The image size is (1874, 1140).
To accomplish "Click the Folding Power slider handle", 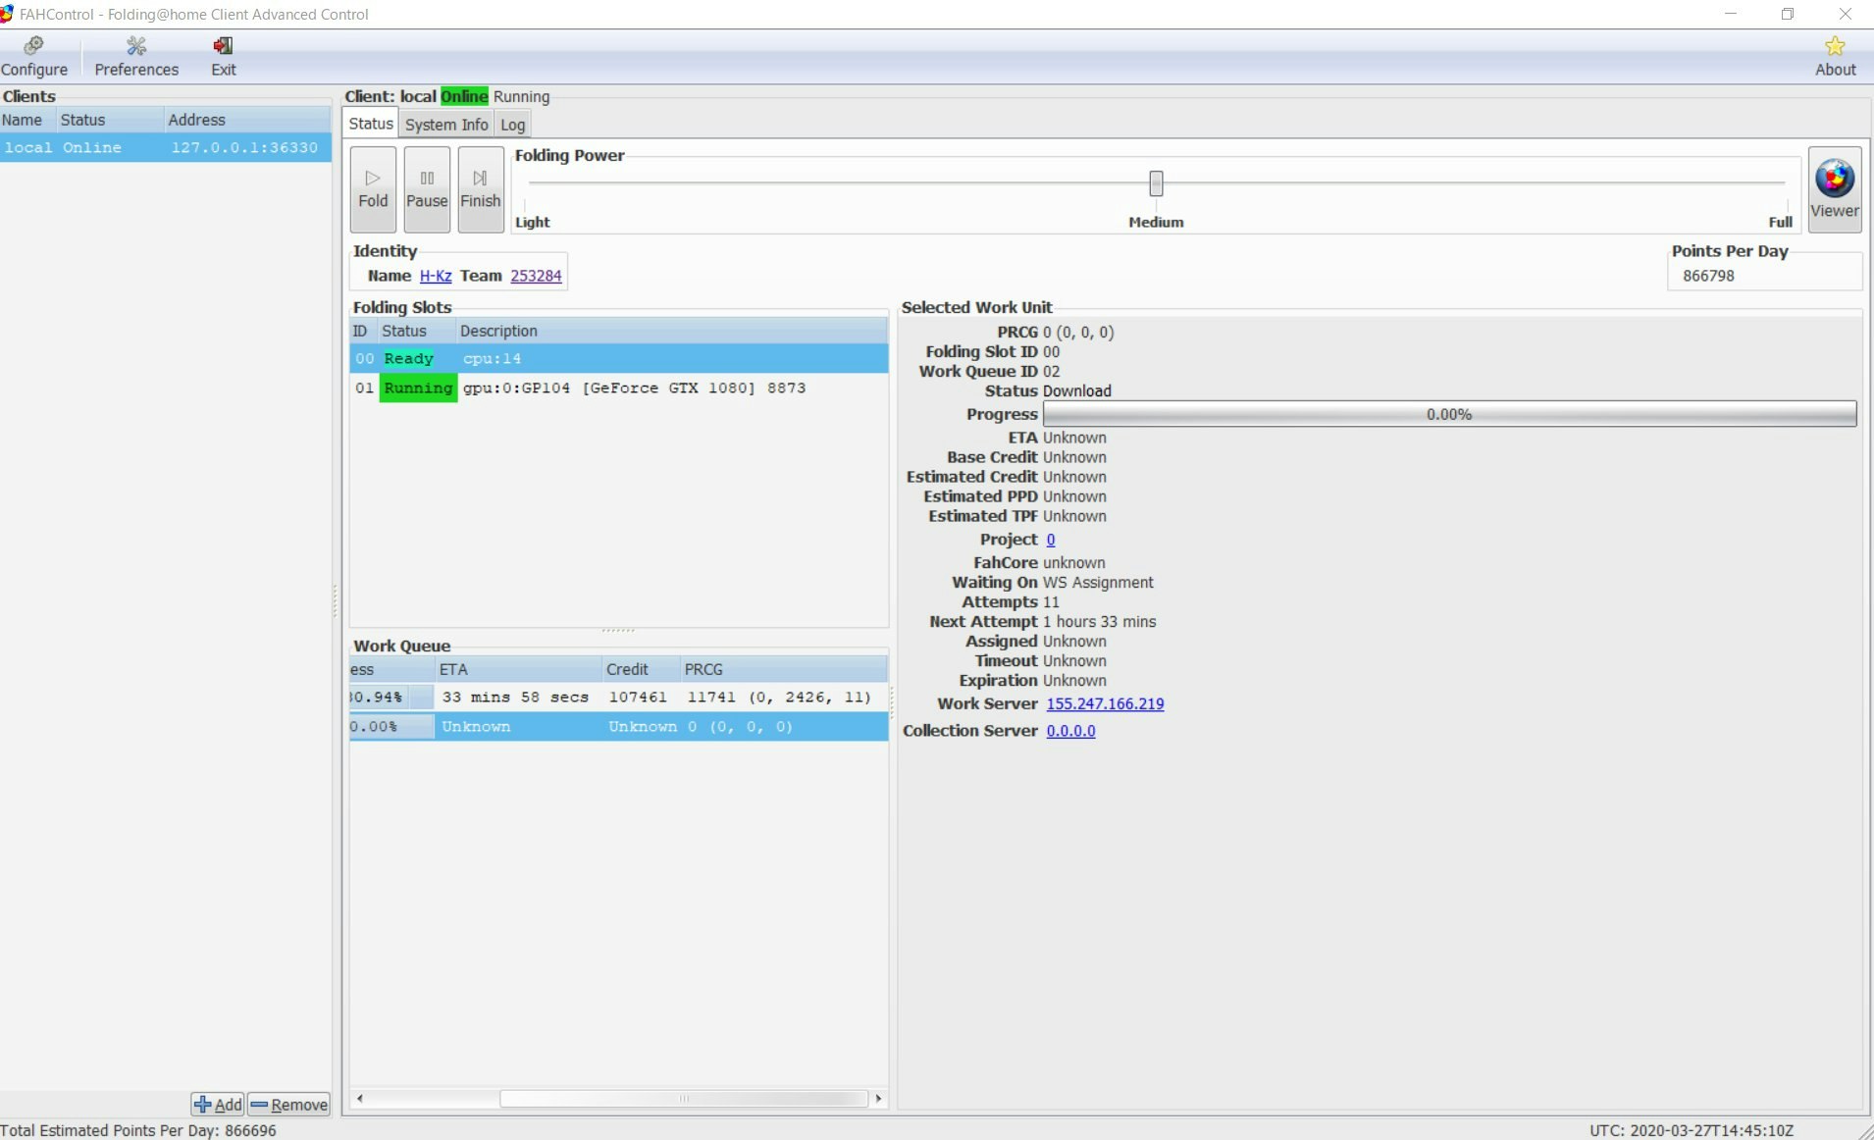I will coord(1156,183).
